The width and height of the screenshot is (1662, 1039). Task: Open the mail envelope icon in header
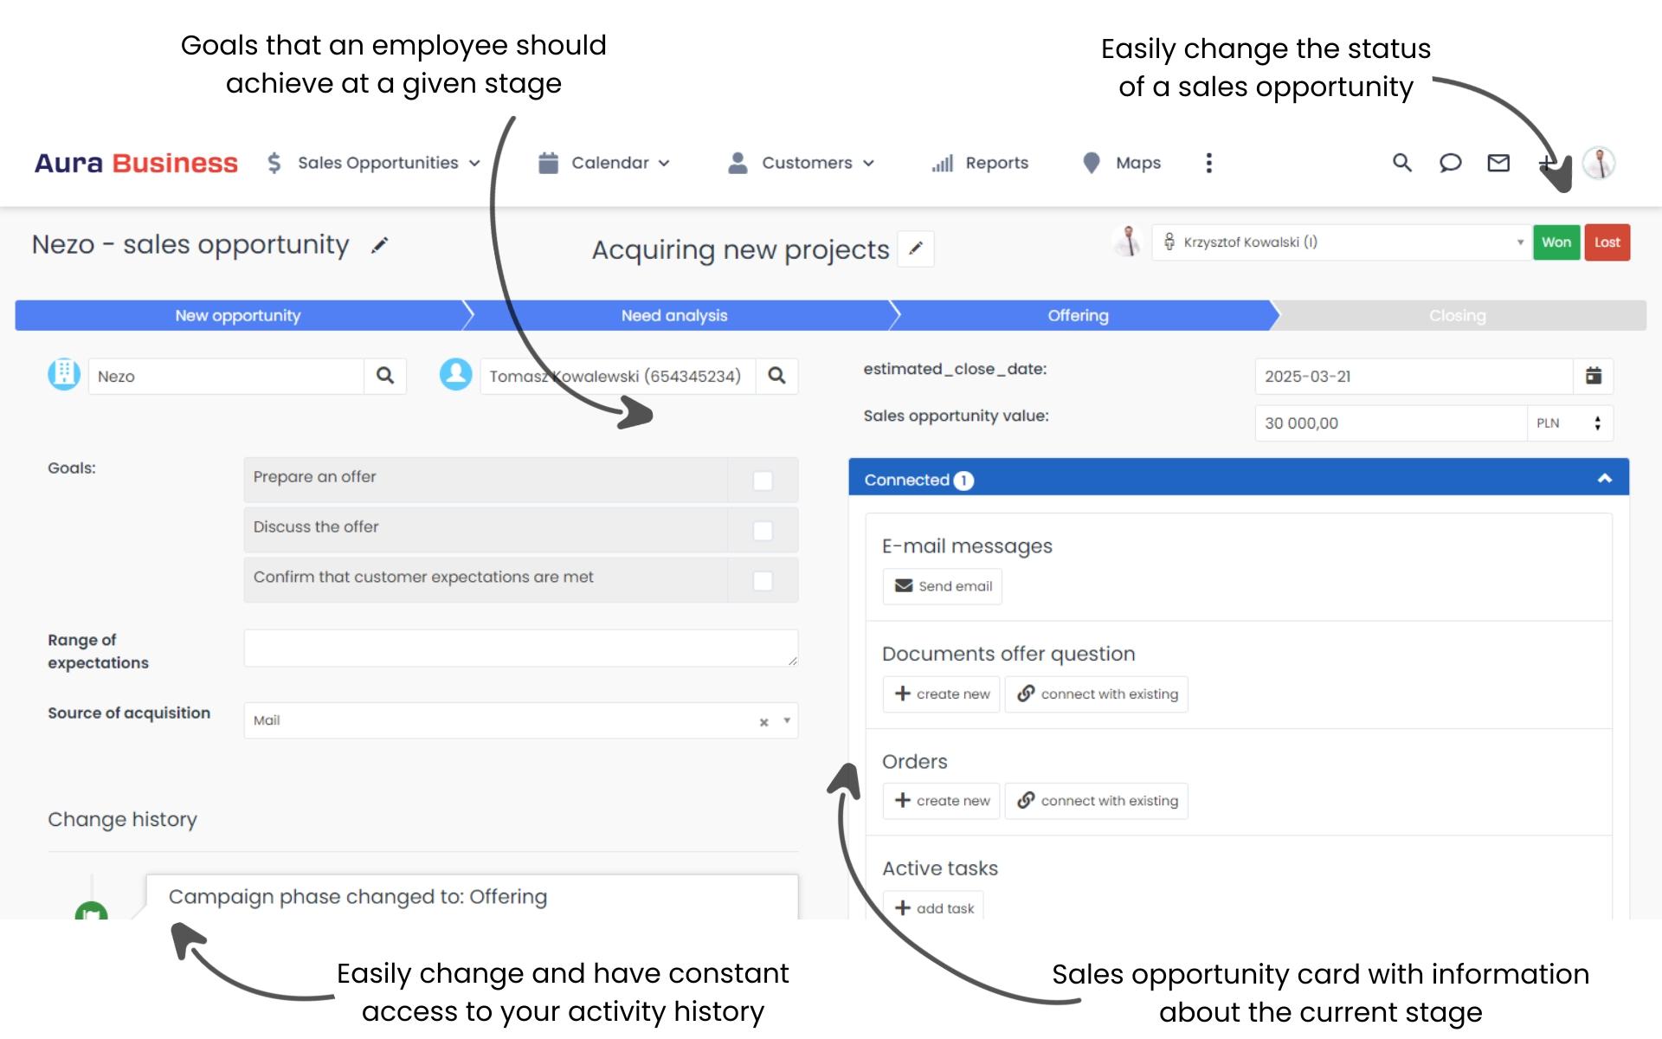tap(1498, 163)
